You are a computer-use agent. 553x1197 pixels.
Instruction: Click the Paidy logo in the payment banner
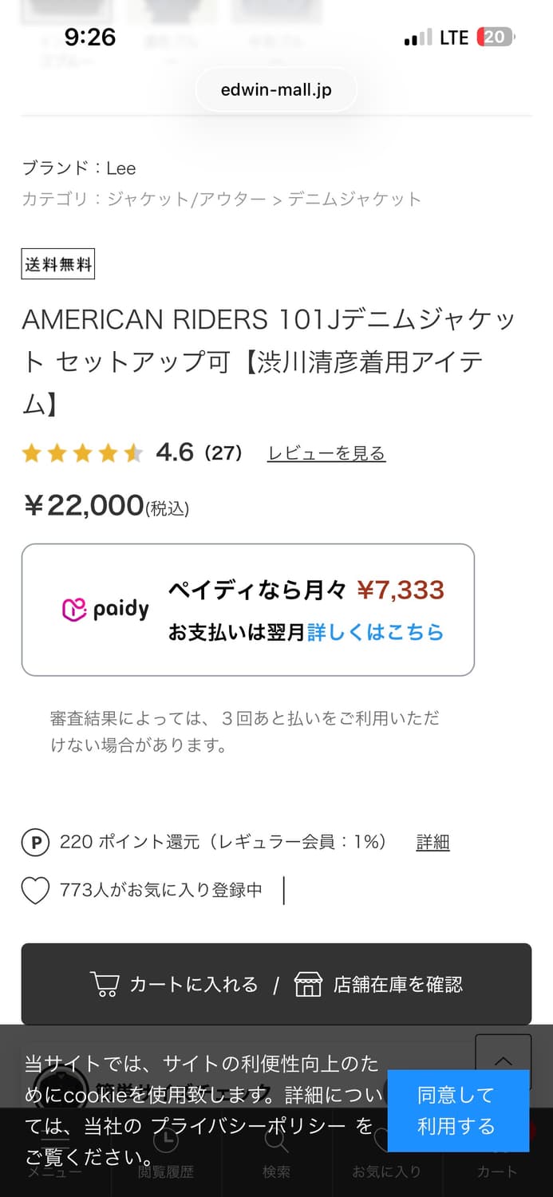coord(105,608)
